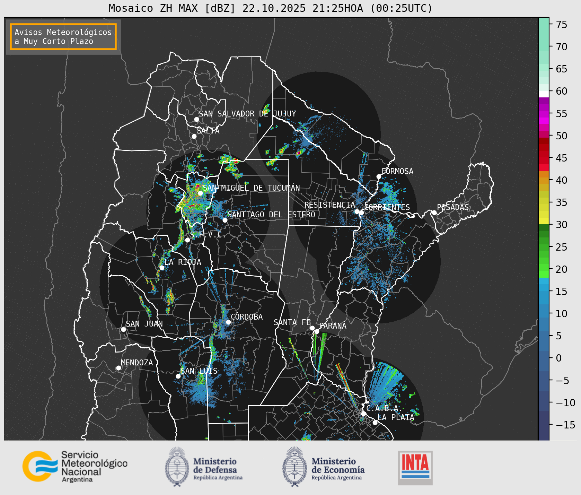Click the Ministerio de Economía emblem
This screenshot has width=581, height=495.
(295, 467)
